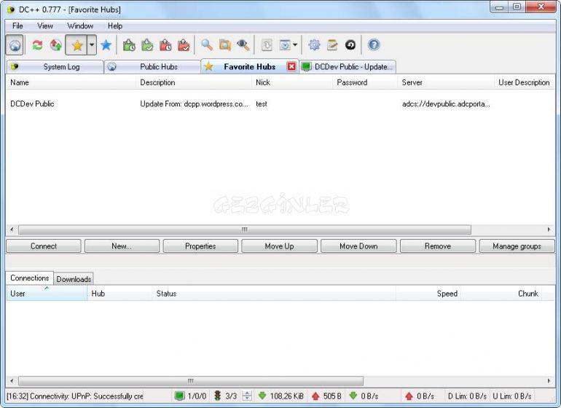Screen dimensions: 561x408
Task: Click the Status column header in connections
Action: point(274,294)
